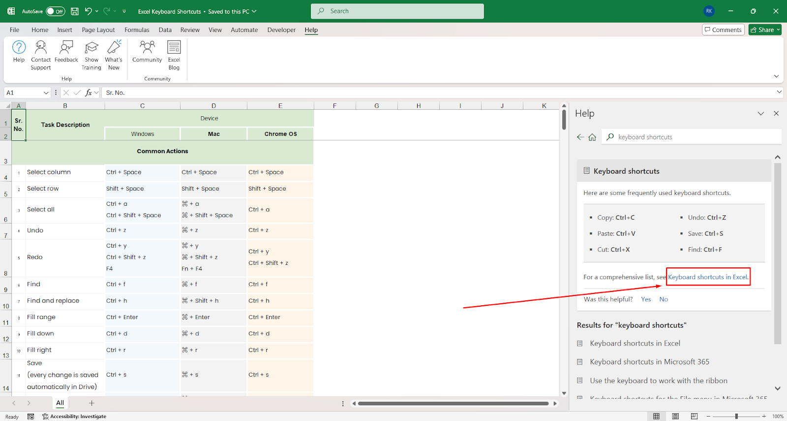Image resolution: width=787 pixels, height=421 pixels.
Task: Open the Automate tab
Action: click(x=244, y=30)
